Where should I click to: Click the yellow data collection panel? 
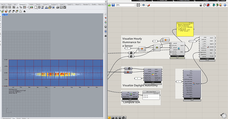(x=185, y=29)
